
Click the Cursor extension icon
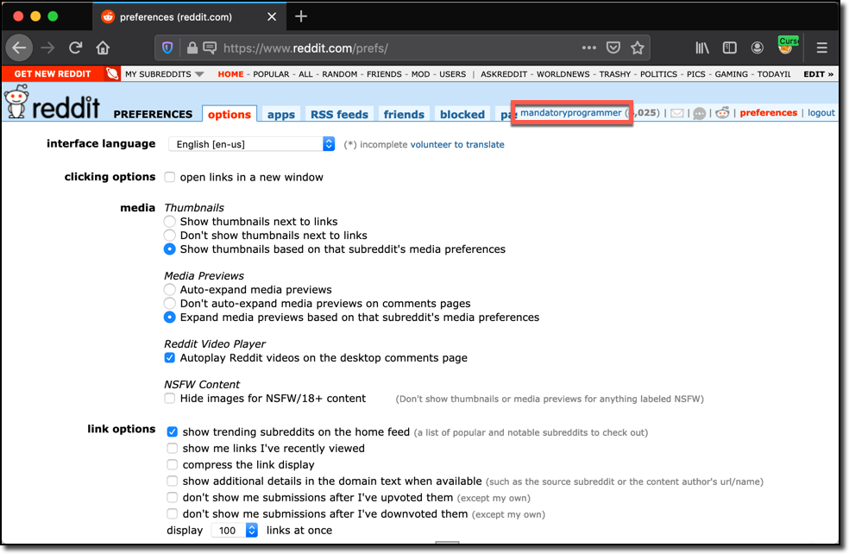coord(787,46)
